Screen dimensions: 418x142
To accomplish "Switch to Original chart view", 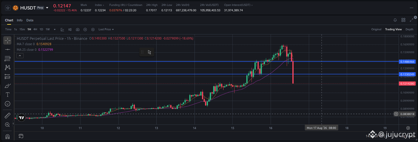I will [x=376, y=29].
